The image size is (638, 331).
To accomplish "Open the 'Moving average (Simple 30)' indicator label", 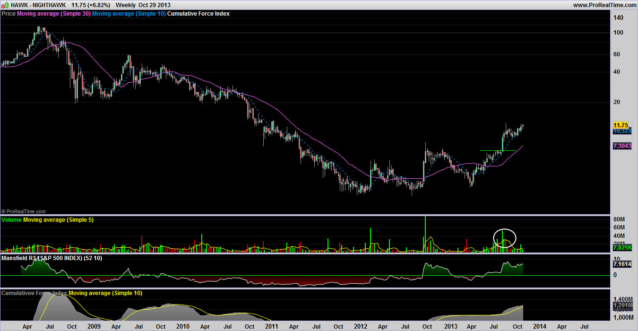I will [53, 14].
